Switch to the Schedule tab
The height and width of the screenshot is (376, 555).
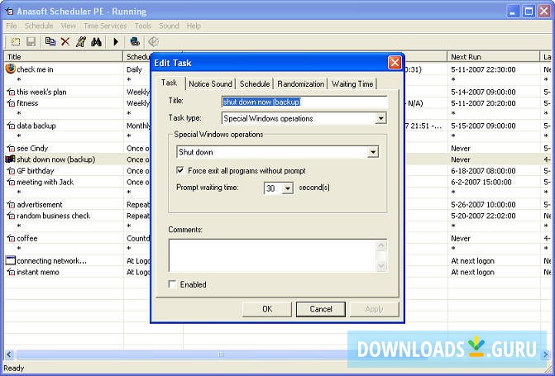click(255, 84)
